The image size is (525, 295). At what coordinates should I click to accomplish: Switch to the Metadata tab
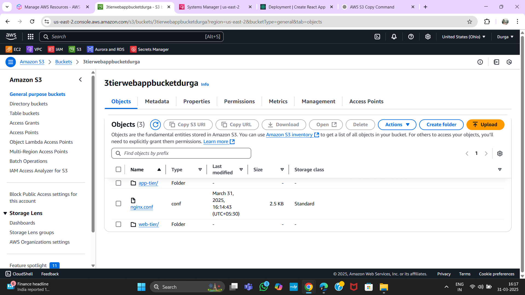tap(157, 101)
